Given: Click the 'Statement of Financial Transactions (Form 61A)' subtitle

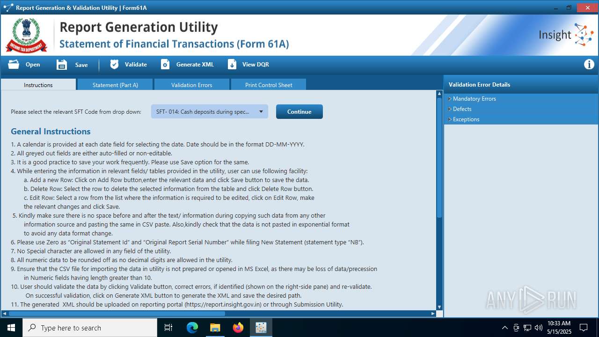Looking at the screenshot, I should [x=174, y=44].
